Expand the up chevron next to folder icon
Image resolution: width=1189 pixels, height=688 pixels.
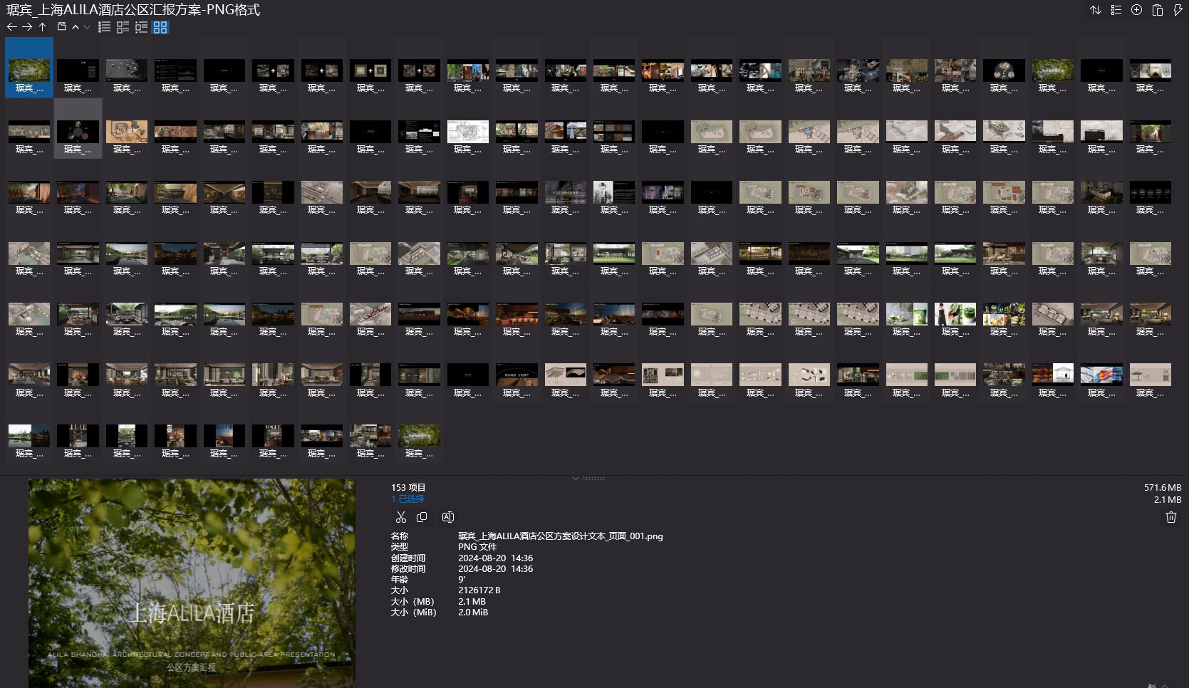point(76,27)
